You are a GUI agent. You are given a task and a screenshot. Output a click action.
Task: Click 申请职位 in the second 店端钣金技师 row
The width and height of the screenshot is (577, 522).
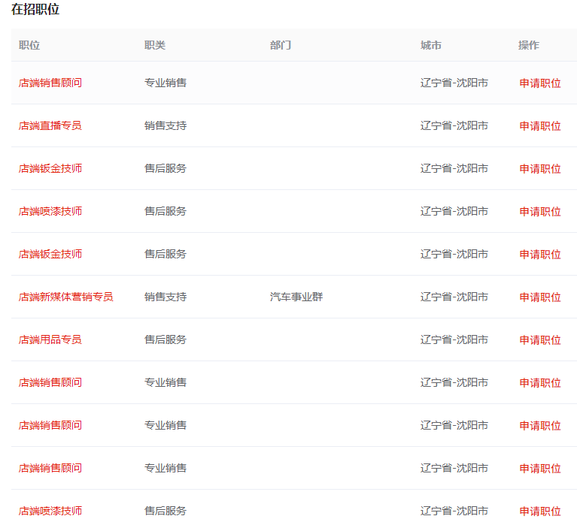click(x=540, y=255)
